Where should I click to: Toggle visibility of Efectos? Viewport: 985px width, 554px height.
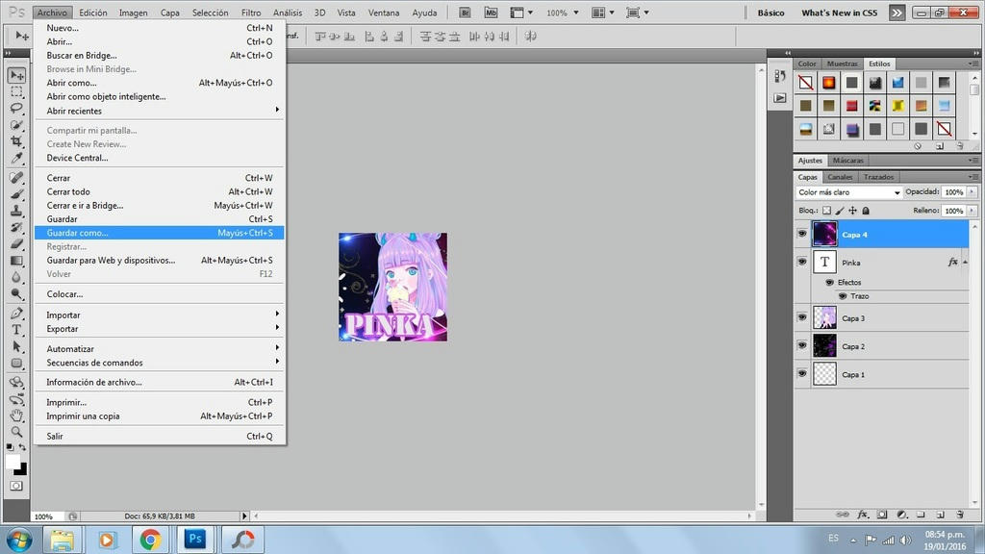click(x=830, y=282)
